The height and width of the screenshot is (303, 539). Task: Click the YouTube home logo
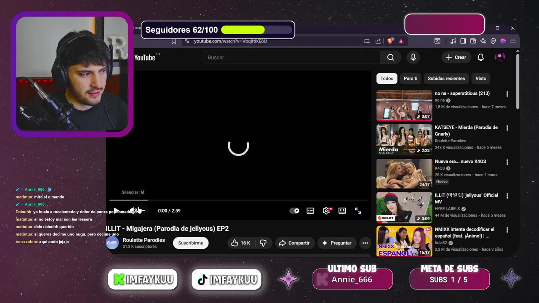145,57
